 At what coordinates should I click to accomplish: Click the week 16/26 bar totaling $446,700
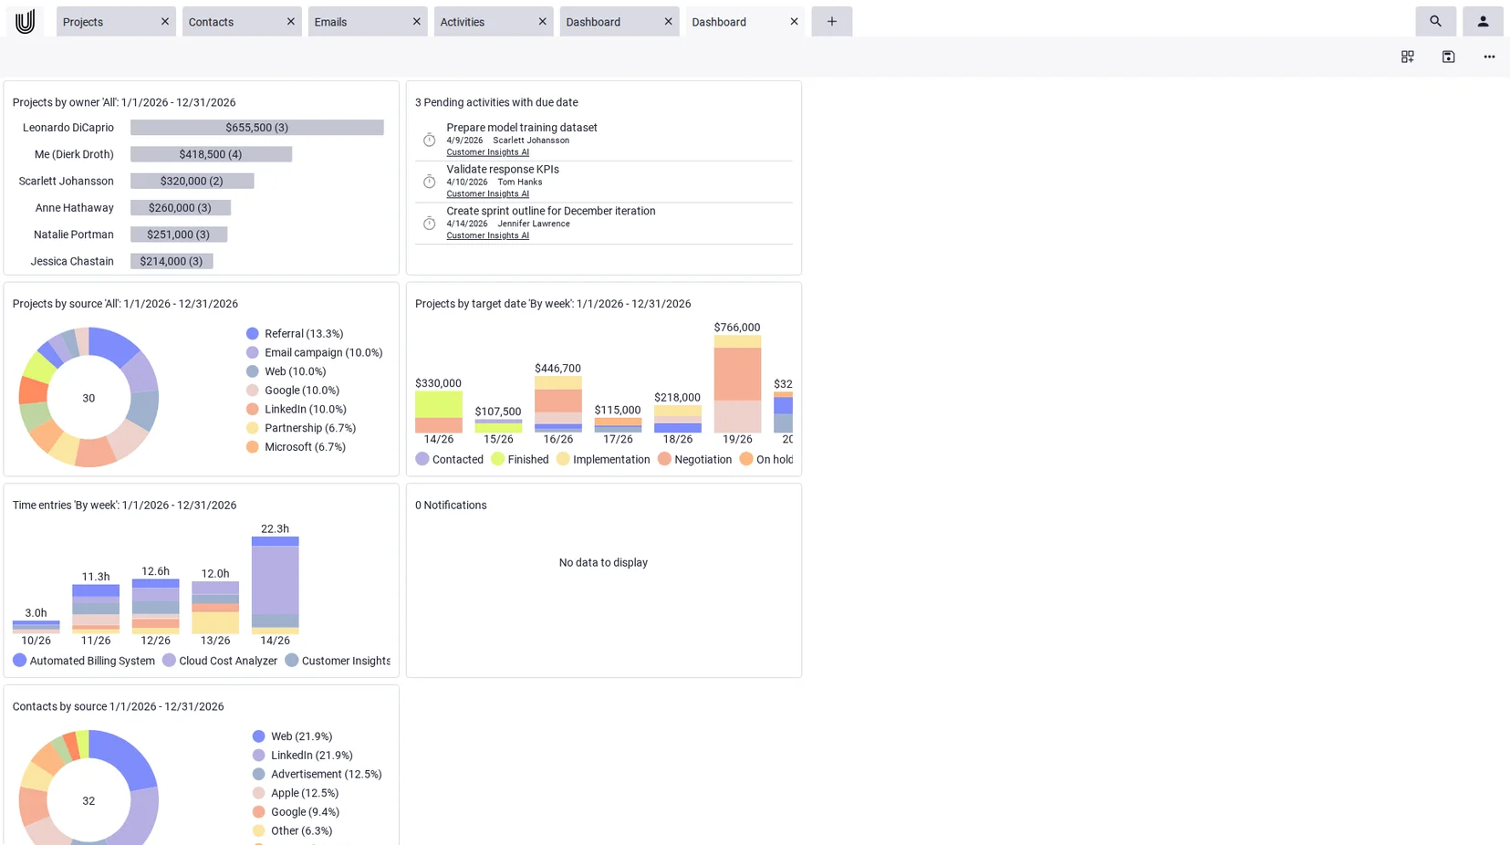point(558,404)
